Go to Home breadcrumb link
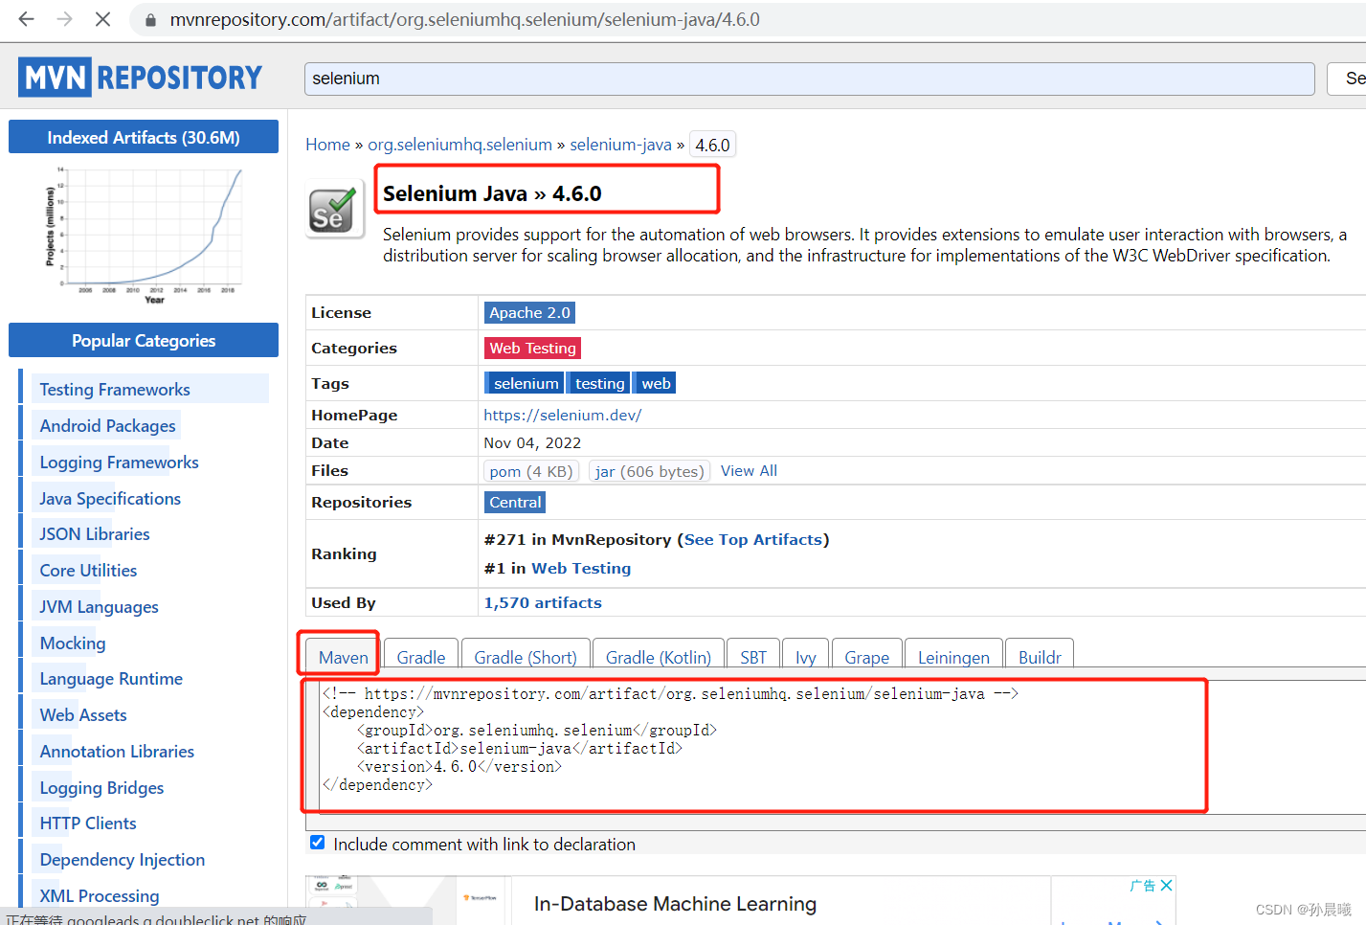Image resolution: width=1366 pixels, height=925 pixels. click(327, 145)
